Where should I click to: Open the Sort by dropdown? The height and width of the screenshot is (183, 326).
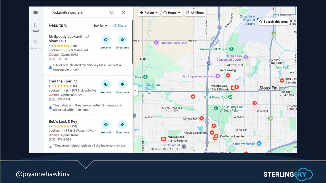pos(100,25)
